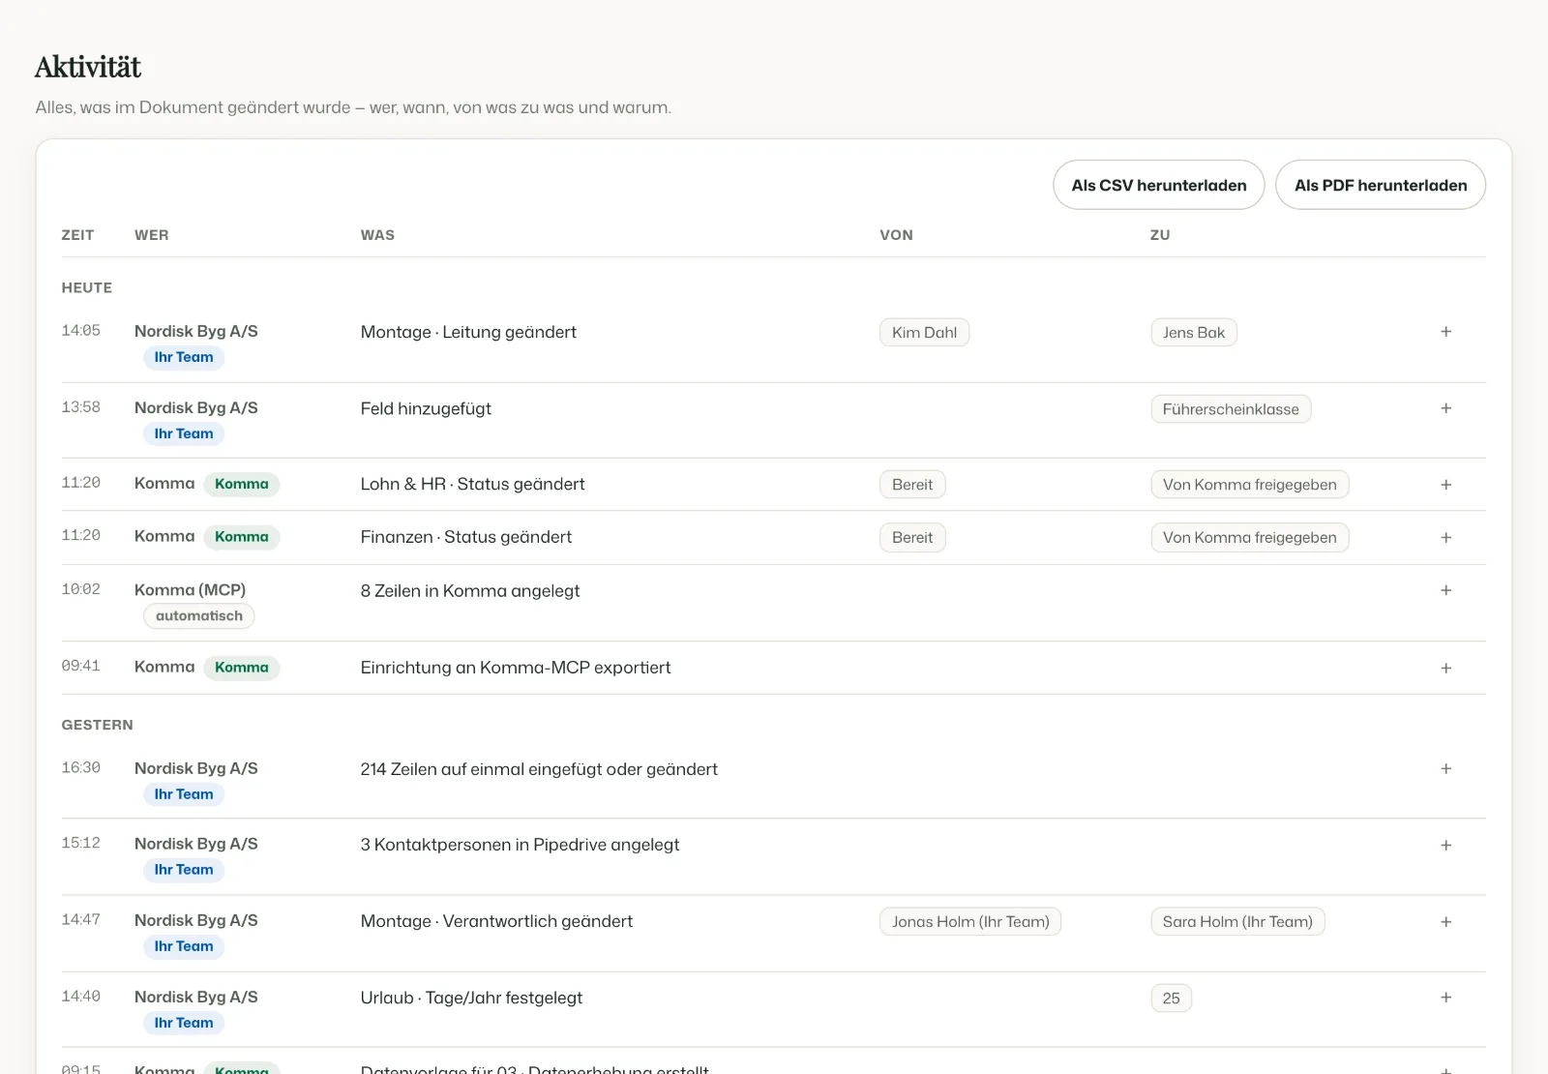
Task: Click the Kim Dahl value chip
Action: point(924,333)
